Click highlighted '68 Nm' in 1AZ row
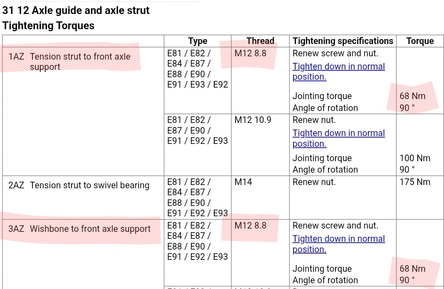Viewport: 444px width, 289px height. pos(412,96)
